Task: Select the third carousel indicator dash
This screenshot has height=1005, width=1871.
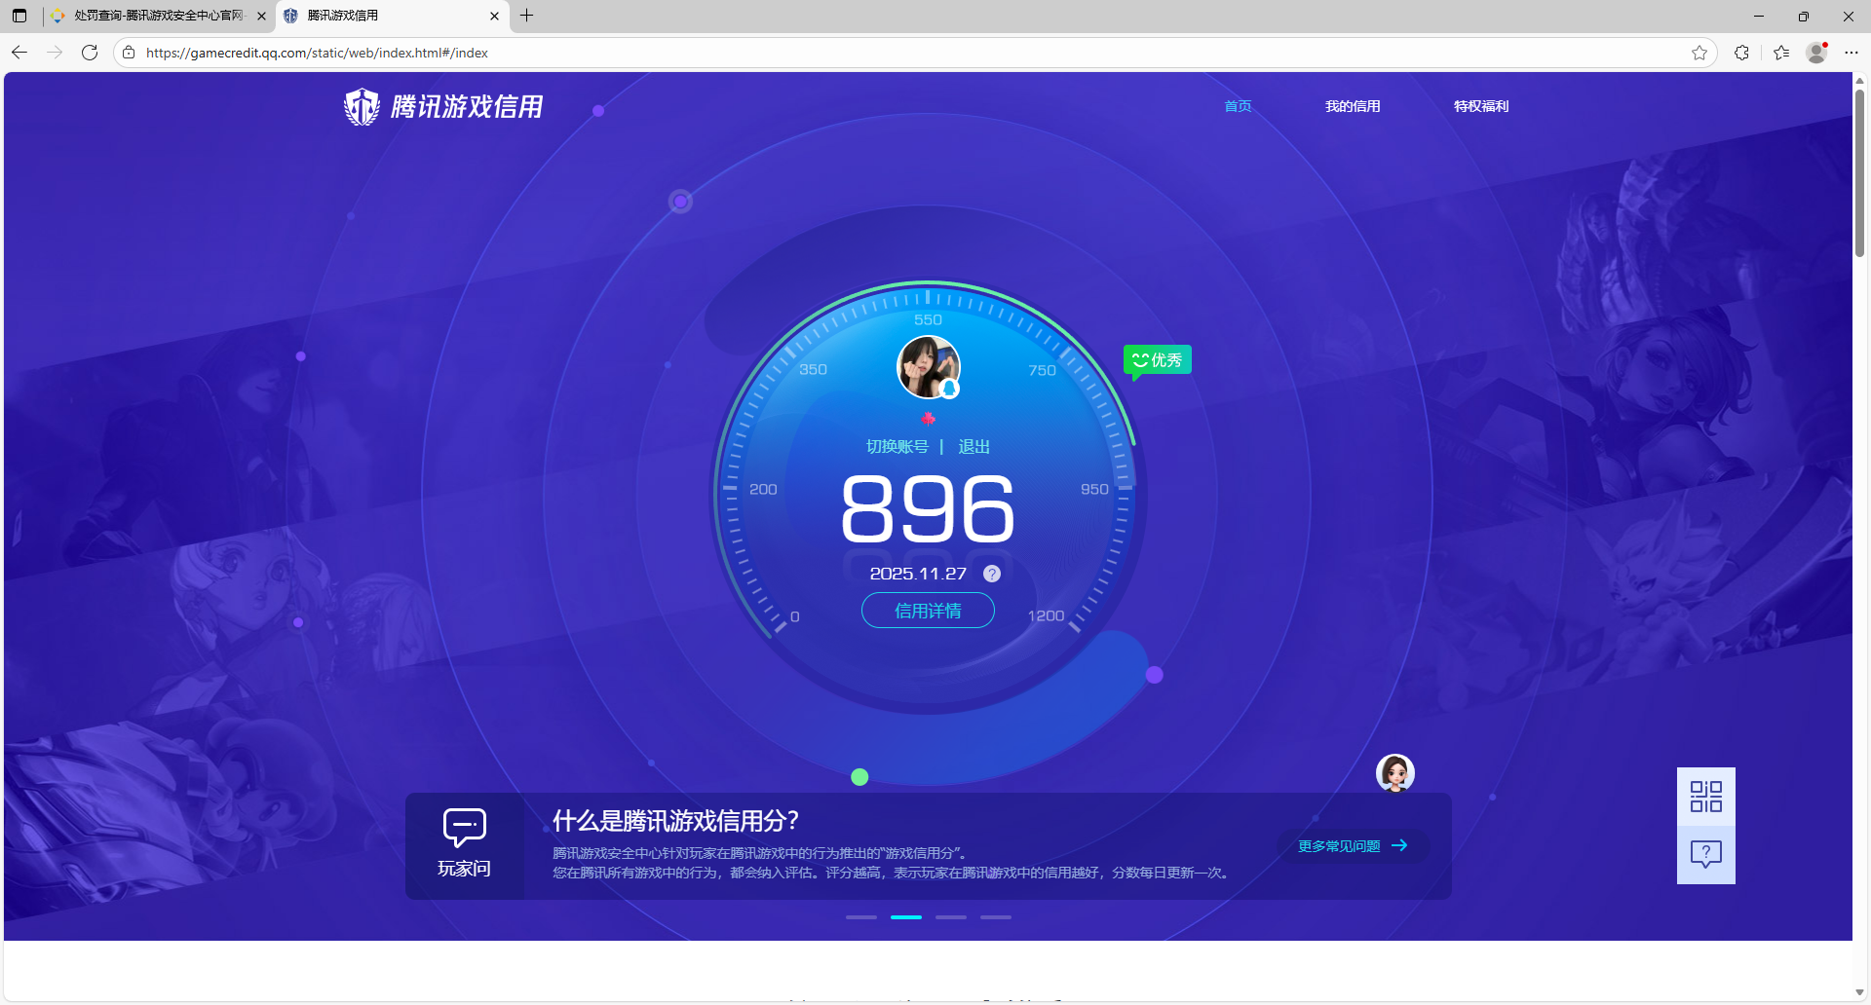Action: click(951, 917)
